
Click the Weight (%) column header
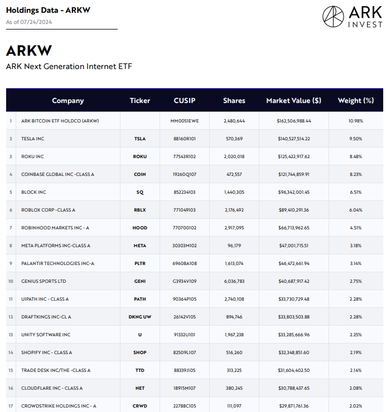pos(356,101)
